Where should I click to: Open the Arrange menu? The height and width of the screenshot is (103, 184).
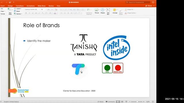pyautogui.click(x=115, y=11)
